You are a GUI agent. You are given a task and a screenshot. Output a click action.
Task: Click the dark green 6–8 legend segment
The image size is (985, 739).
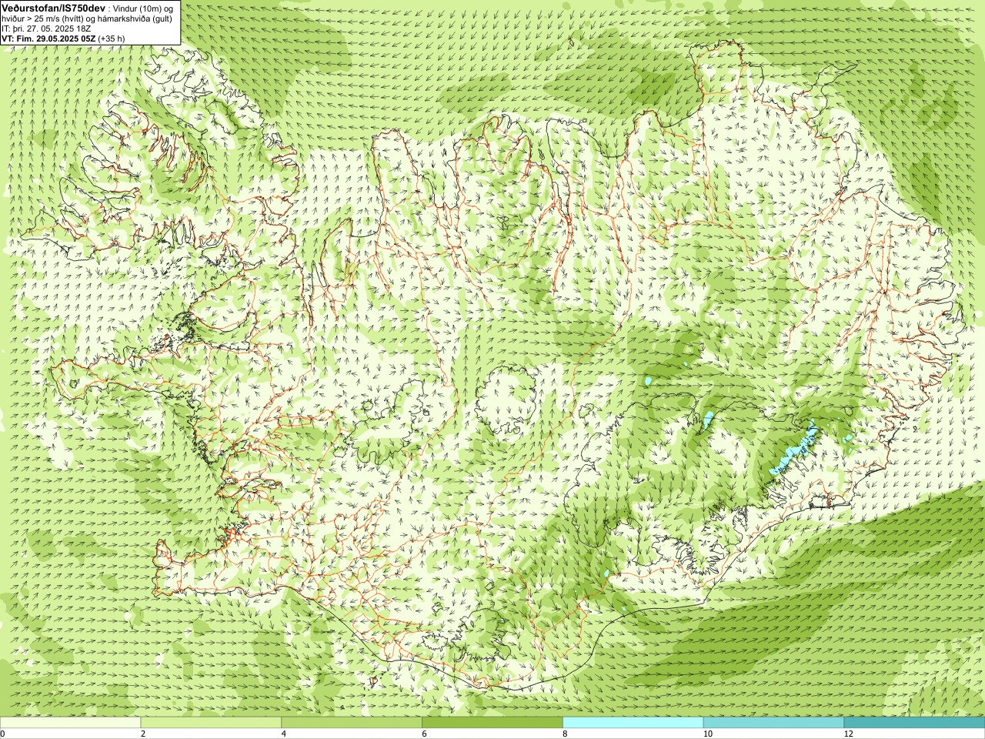click(x=492, y=723)
